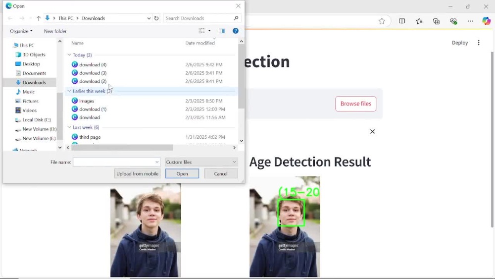Click the navigation pane scroll down arrow
This screenshot has width=495, height=279.
tap(60, 148)
